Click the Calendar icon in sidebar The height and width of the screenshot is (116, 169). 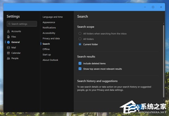(x=8, y=53)
